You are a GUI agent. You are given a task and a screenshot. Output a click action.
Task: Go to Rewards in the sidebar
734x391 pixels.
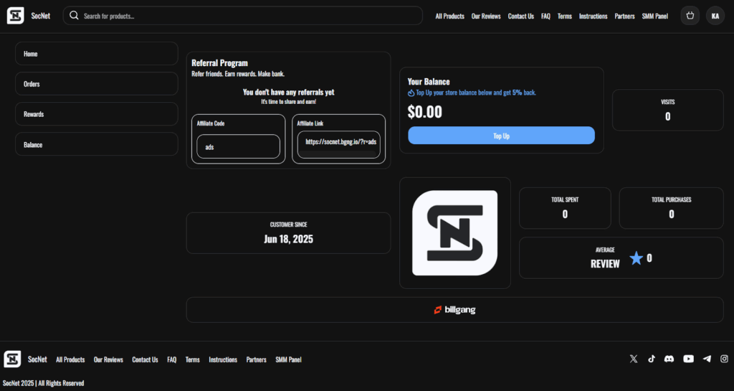click(96, 114)
